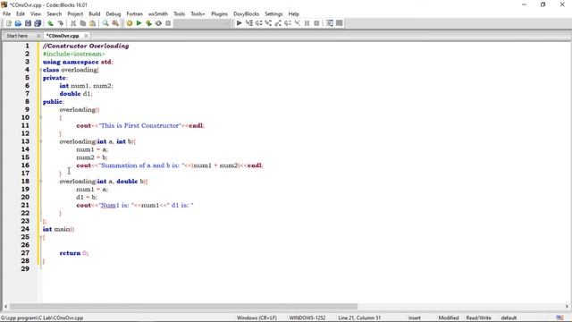
Task: Switch to the Start here tab
Action: pos(17,36)
